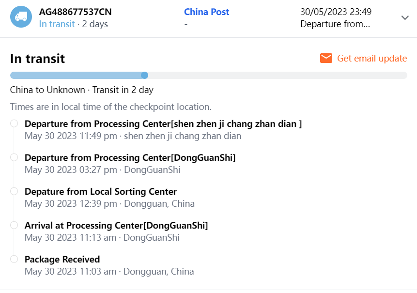Click the Package Received event title
The height and width of the screenshot is (293, 417).
click(x=62, y=259)
